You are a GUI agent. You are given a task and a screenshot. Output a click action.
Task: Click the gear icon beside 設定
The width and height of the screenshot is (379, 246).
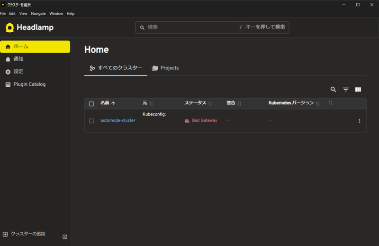click(8, 72)
